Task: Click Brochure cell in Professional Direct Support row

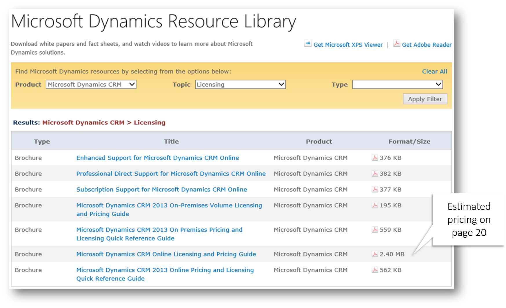Action: tap(28, 174)
